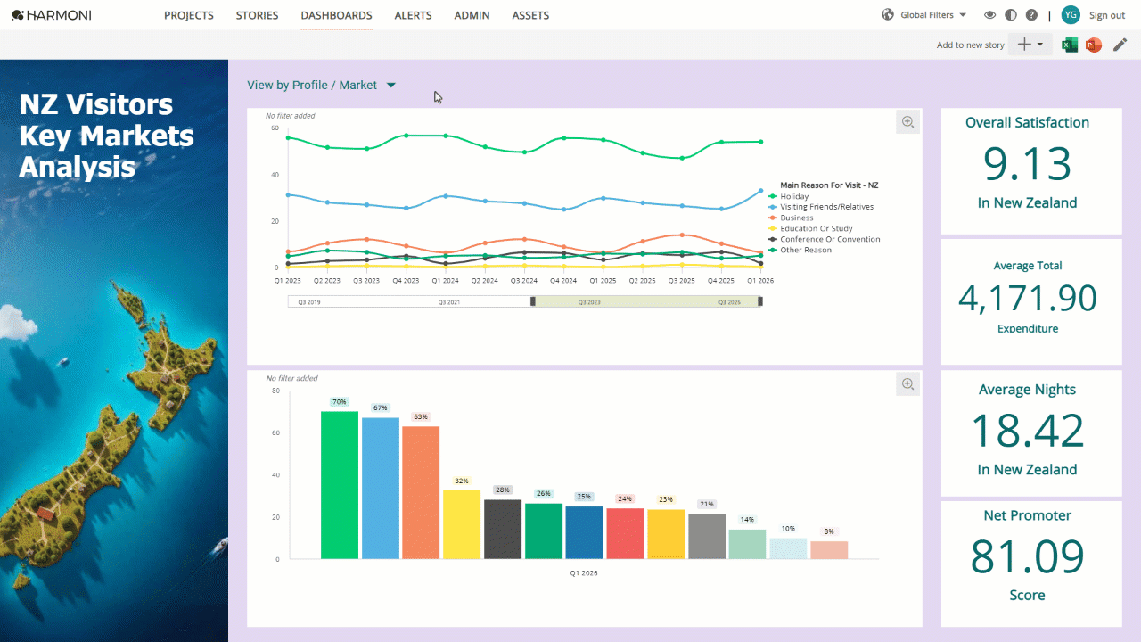Expand the Global Filters dropdown

tap(933, 15)
